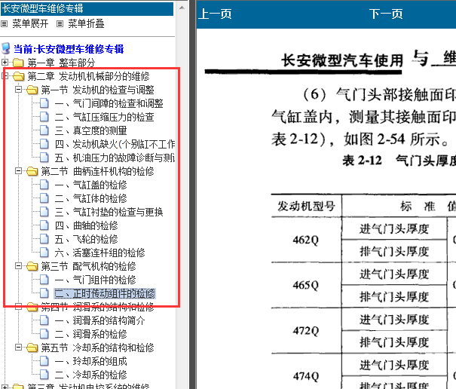Expand the 第一章 整车部分 node
The width and height of the screenshot is (456, 389).
click(5, 63)
